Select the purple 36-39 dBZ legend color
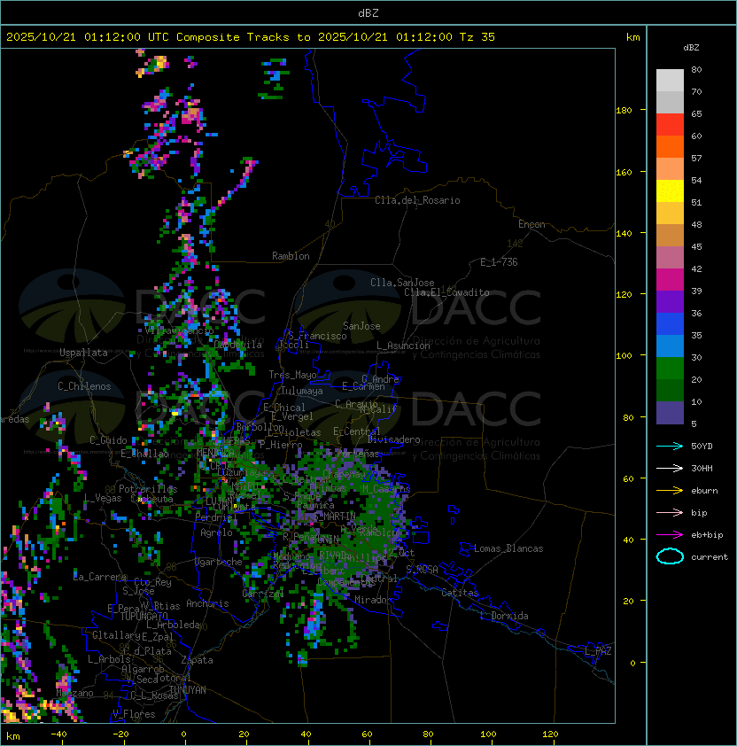This screenshot has height=746, width=737. tap(670, 301)
